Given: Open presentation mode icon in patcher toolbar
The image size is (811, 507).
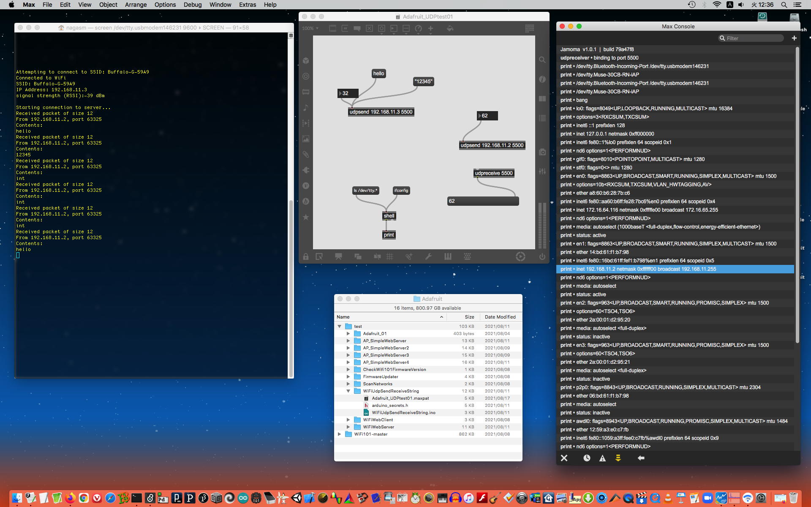Looking at the screenshot, I should (x=338, y=256).
